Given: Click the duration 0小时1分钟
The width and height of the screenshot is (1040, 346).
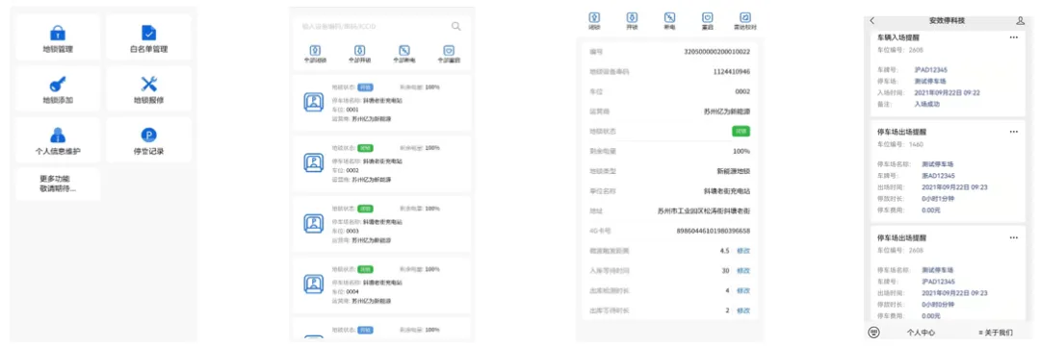Looking at the screenshot, I should [x=939, y=199].
